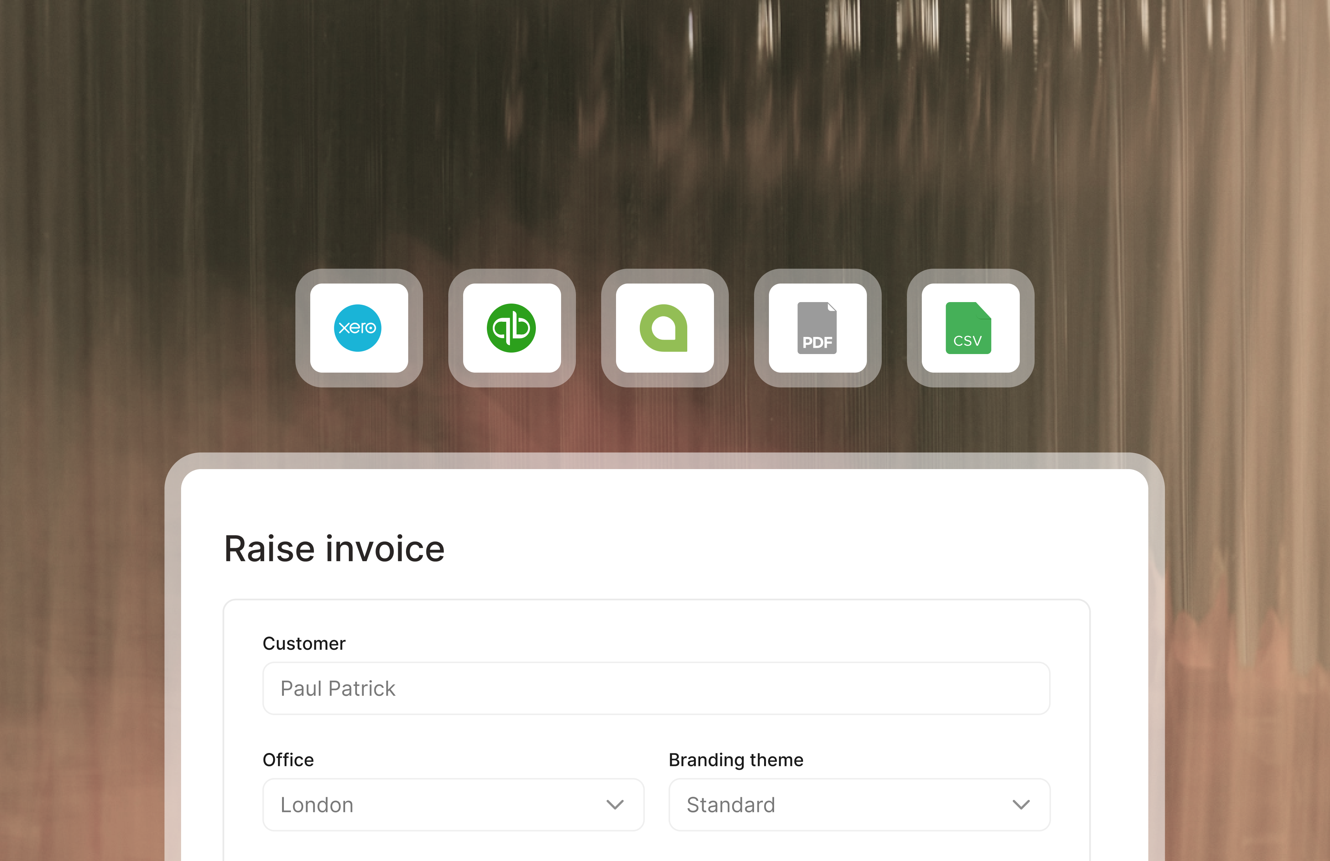Click the 'Raise invoice' heading
The height and width of the screenshot is (861, 1330).
pyautogui.click(x=334, y=549)
